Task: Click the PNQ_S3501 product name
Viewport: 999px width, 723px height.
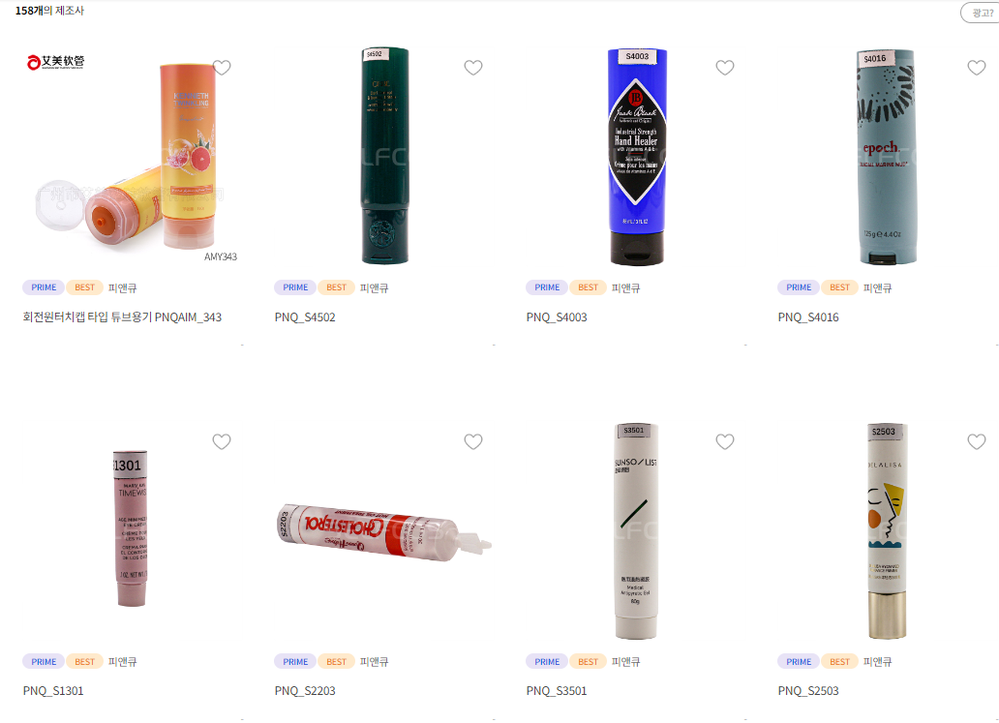Action: coord(557,691)
